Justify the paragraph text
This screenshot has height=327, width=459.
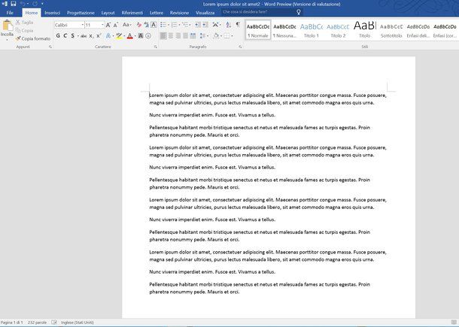click(185, 36)
